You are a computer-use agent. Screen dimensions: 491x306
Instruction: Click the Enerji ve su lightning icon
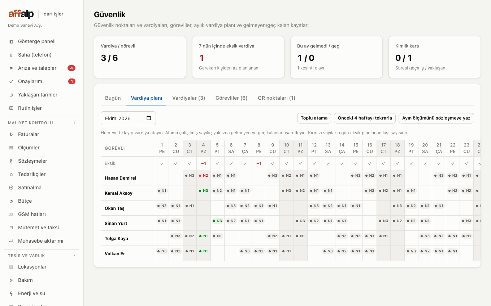(11, 293)
